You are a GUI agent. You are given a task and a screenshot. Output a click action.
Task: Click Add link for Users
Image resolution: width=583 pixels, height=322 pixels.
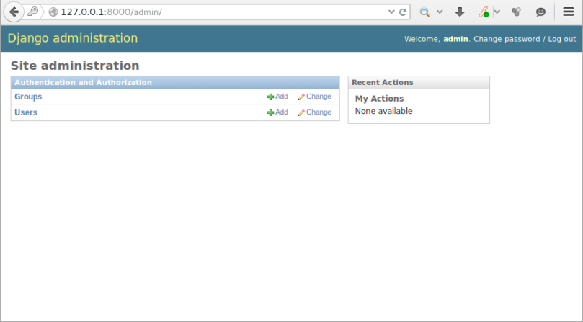[x=282, y=112]
